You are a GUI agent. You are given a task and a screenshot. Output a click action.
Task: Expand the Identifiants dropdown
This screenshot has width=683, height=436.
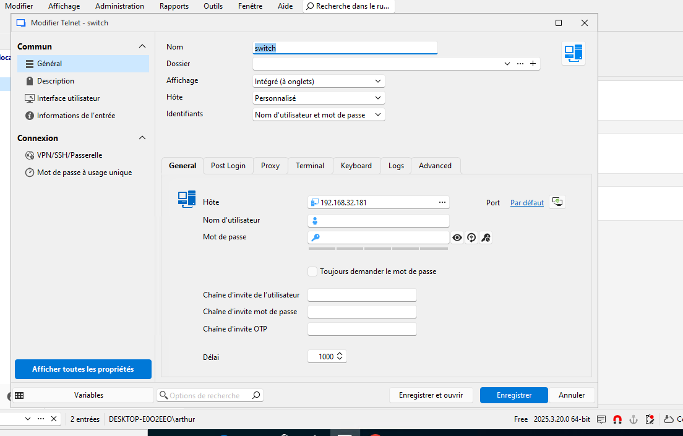[x=319, y=114]
